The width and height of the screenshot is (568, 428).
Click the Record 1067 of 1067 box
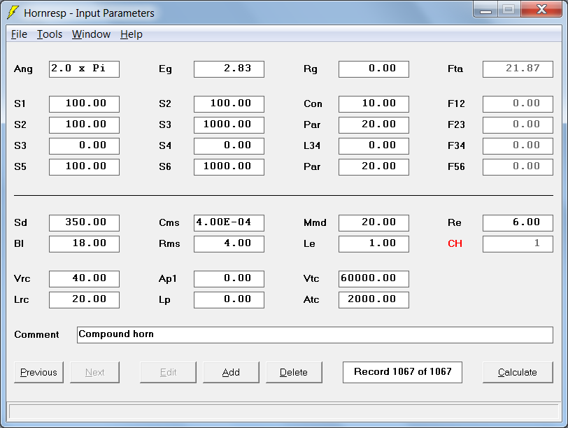coord(402,372)
